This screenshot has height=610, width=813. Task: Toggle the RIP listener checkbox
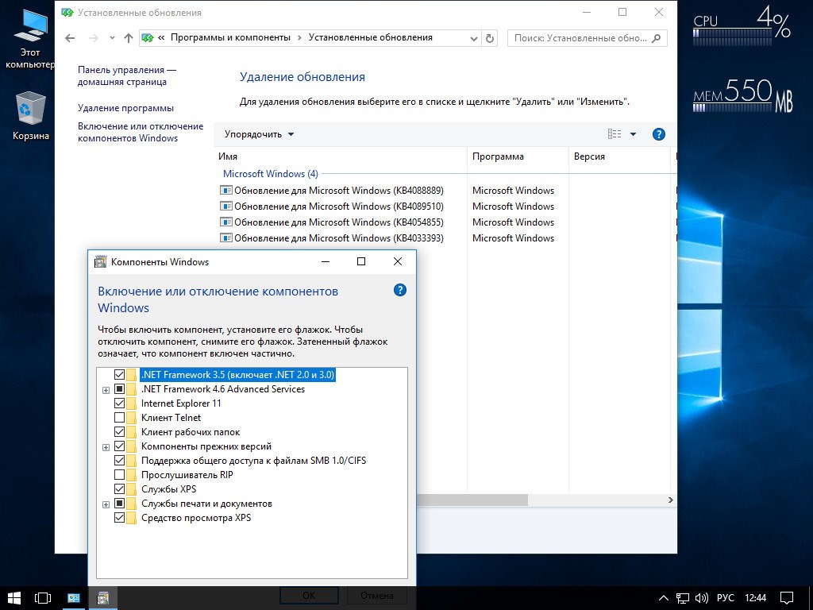click(120, 475)
